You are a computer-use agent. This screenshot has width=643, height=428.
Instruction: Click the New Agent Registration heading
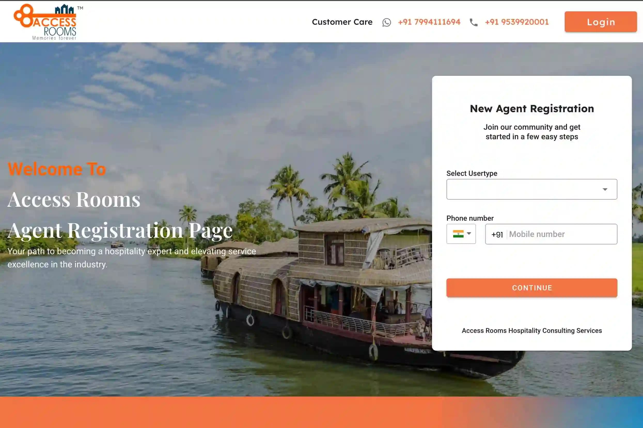coord(532,108)
